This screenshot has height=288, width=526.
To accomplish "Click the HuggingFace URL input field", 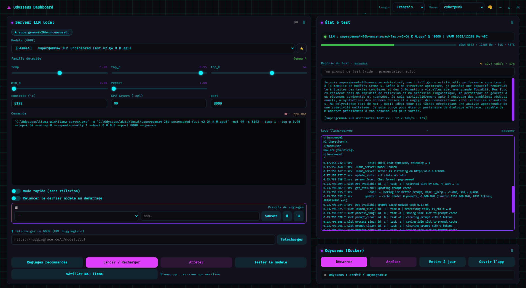I will point(143,239).
